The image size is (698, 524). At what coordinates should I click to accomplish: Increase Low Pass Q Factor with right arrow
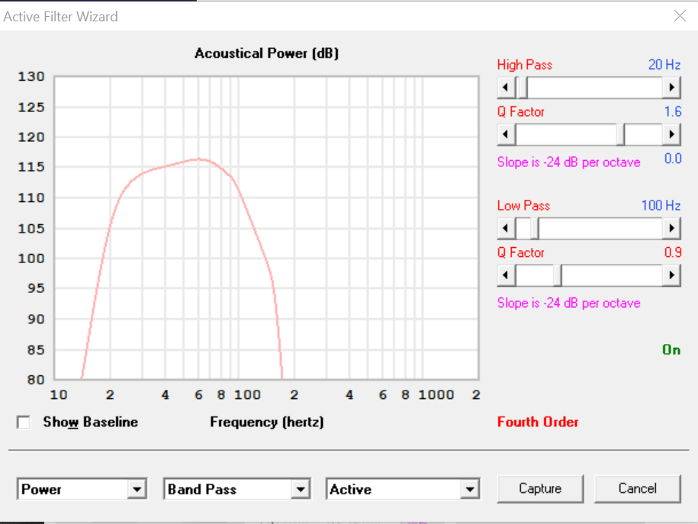(x=671, y=275)
